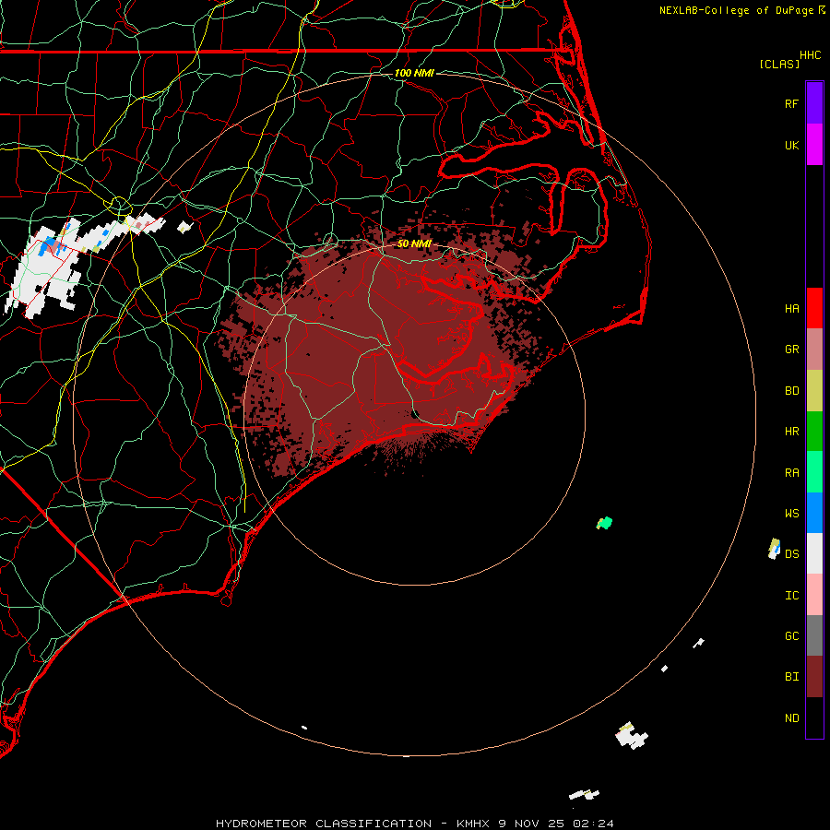Image resolution: width=830 pixels, height=830 pixels.
Task: Click the DS legend label
Action: click(x=792, y=553)
